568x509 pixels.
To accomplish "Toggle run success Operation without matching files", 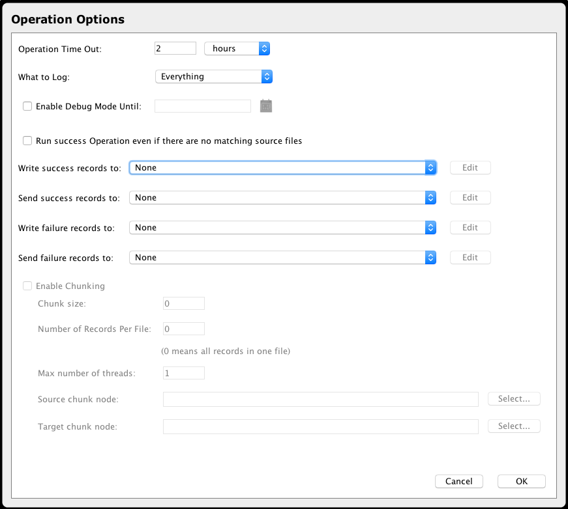I will click(27, 141).
